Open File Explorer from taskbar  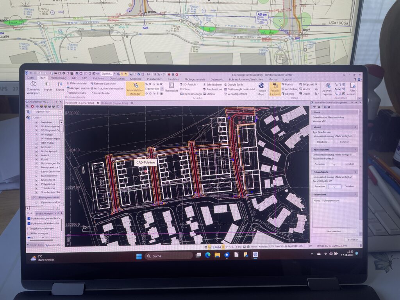(x=217, y=255)
